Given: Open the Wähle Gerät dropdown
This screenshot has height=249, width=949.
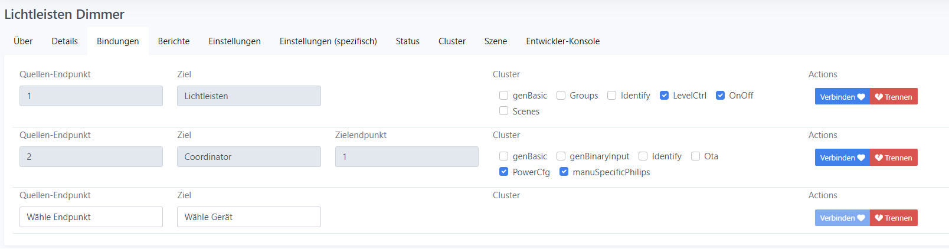Looking at the screenshot, I should coord(248,217).
